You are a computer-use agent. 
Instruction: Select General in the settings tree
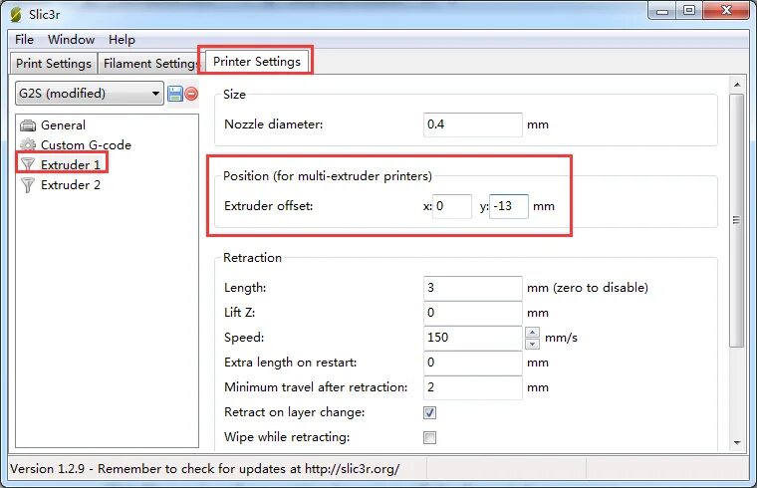[x=63, y=125]
